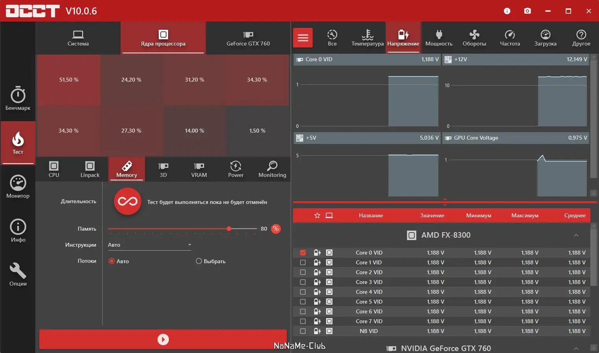The height and width of the screenshot is (353, 599).
Task: Click the 1,50 % core load tile
Action: coord(257,131)
